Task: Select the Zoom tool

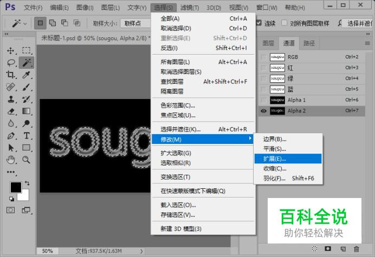Action: click(27, 160)
